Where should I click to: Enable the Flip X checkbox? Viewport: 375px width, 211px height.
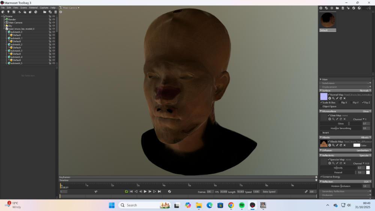[x=340, y=103]
